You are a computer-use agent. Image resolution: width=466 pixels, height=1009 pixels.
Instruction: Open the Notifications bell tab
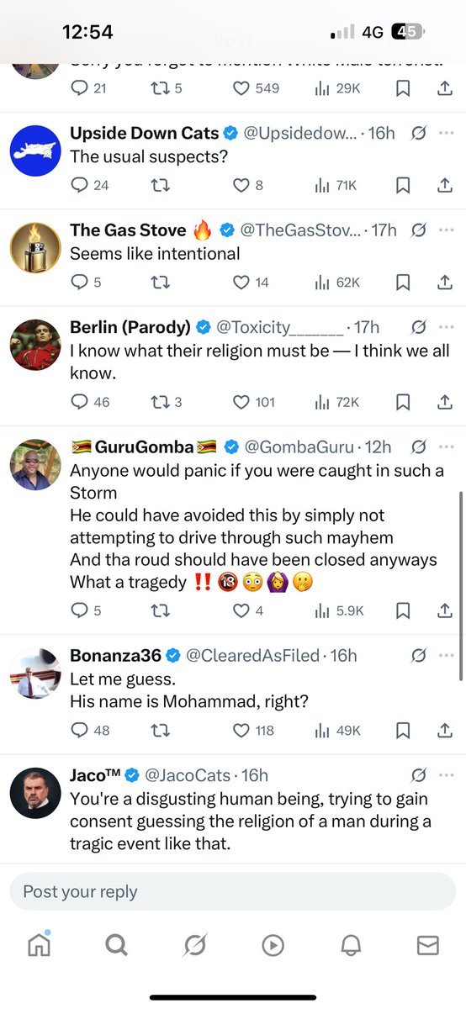click(x=351, y=945)
